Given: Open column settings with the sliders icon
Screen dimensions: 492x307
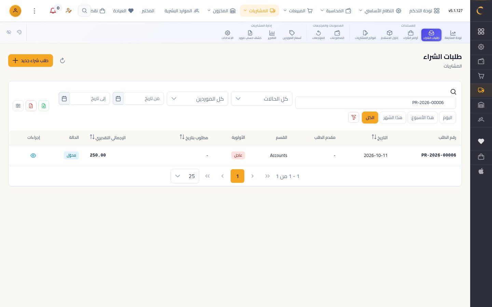Looking at the screenshot, I should click(x=18, y=106).
